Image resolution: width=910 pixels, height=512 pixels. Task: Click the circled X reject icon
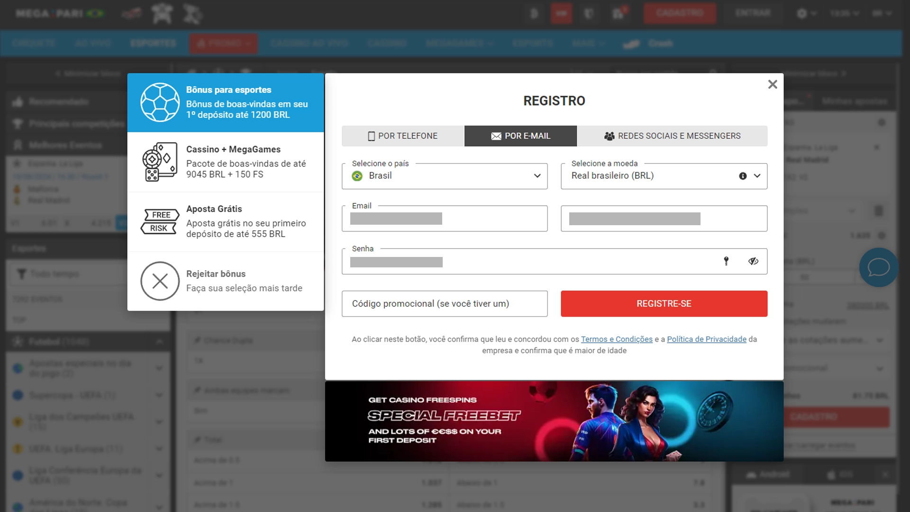tap(160, 281)
